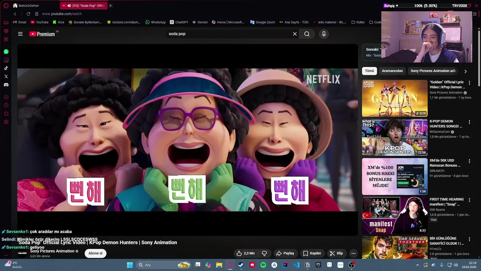Image resolution: width=481 pixels, height=271 pixels.
Task: Open TikTok in the Opera sidebar
Action: (x=6, y=68)
